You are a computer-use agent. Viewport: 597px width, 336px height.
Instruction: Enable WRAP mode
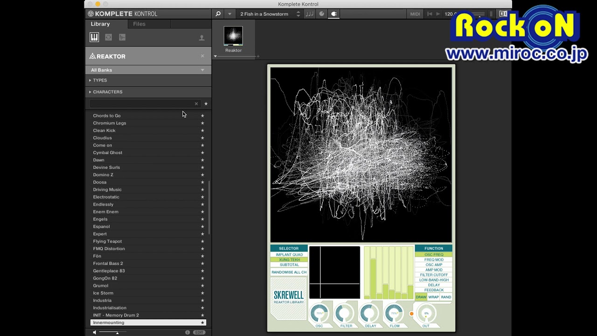pyautogui.click(x=434, y=297)
